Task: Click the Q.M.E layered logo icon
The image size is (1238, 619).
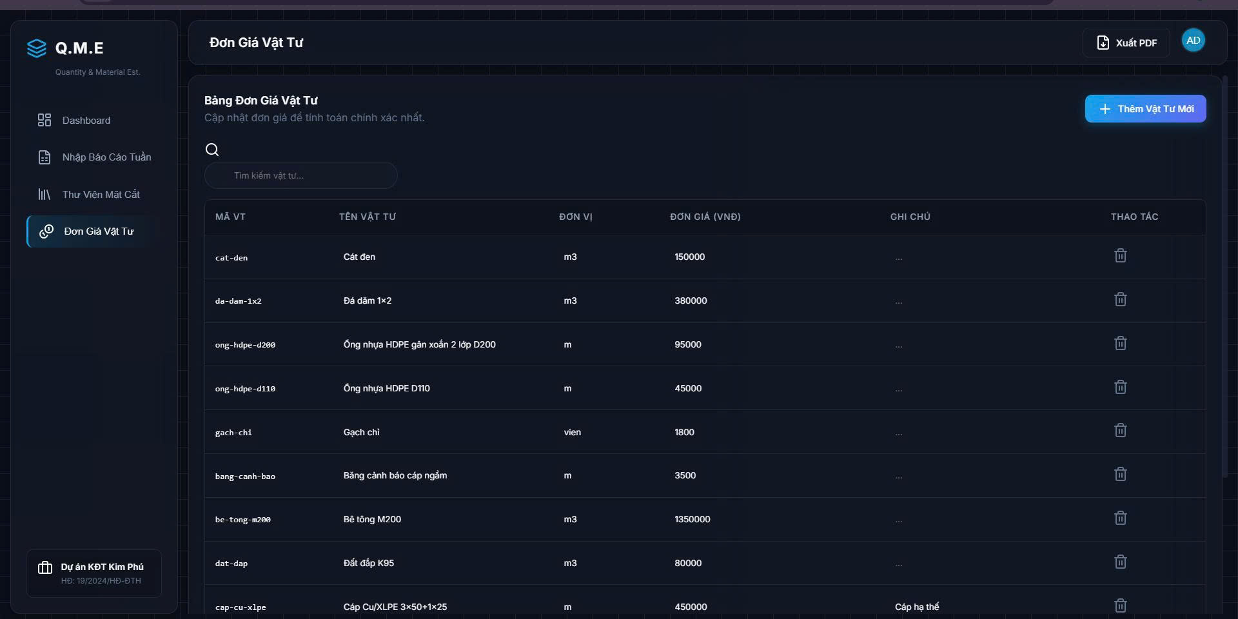Action: point(37,48)
